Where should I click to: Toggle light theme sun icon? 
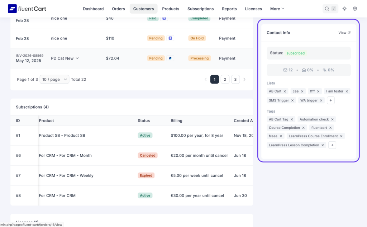[344, 9]
